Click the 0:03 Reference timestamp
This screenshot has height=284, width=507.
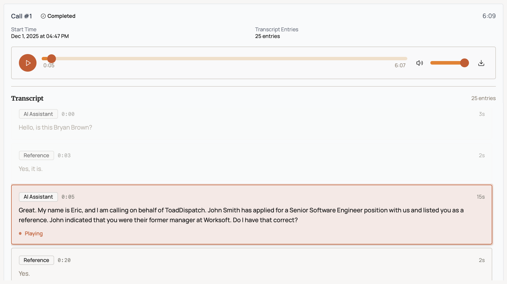pyautogui.click(x=64, y=155)
